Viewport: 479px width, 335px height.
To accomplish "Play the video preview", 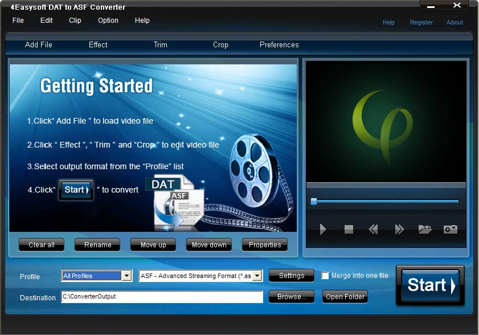I will 323,229.
